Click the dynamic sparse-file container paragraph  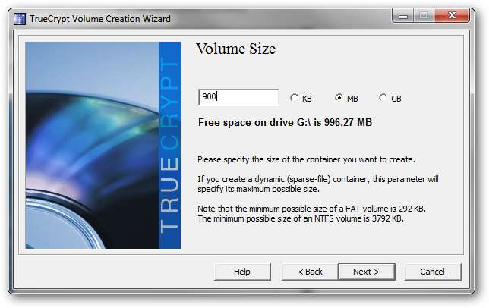pos(318,184)
